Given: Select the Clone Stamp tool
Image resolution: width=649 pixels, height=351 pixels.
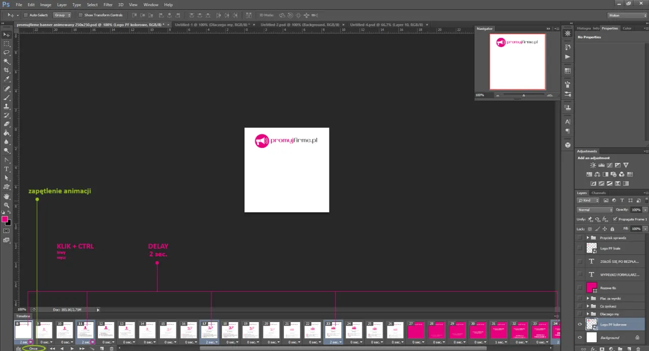Looking at the screenshot, I should [x=7, y=105].
